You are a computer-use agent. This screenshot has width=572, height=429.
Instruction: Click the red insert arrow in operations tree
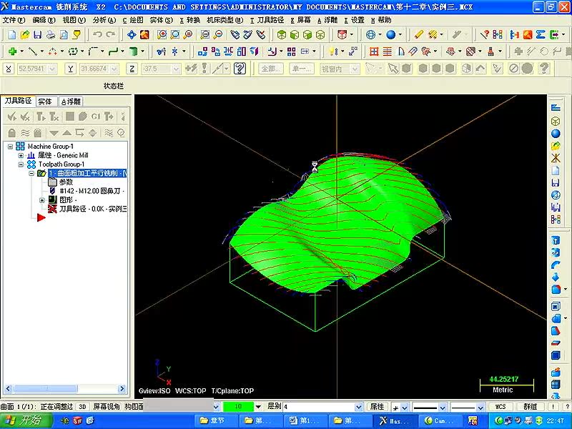41,218
